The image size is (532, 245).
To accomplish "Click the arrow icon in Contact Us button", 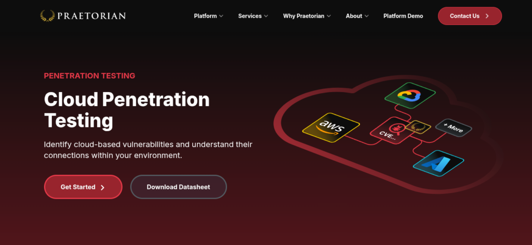I will [x=487, y=16].
